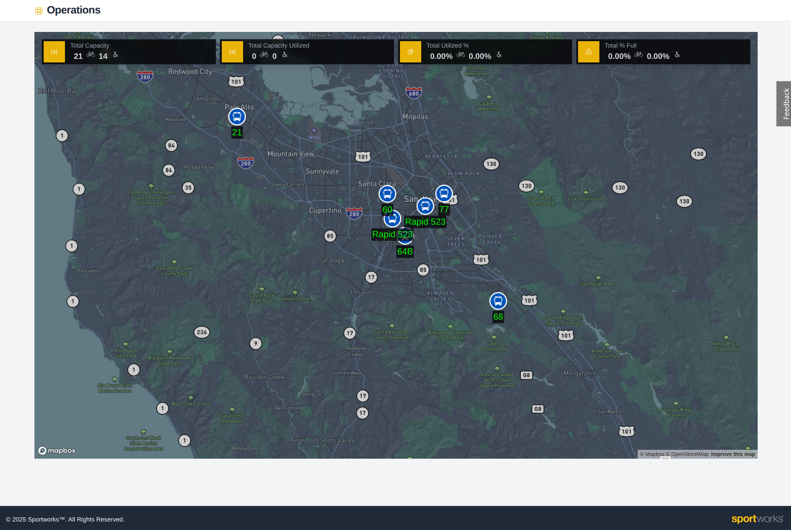
Task: Click the route 68 bus marker
Action: [x=498, y=301]
